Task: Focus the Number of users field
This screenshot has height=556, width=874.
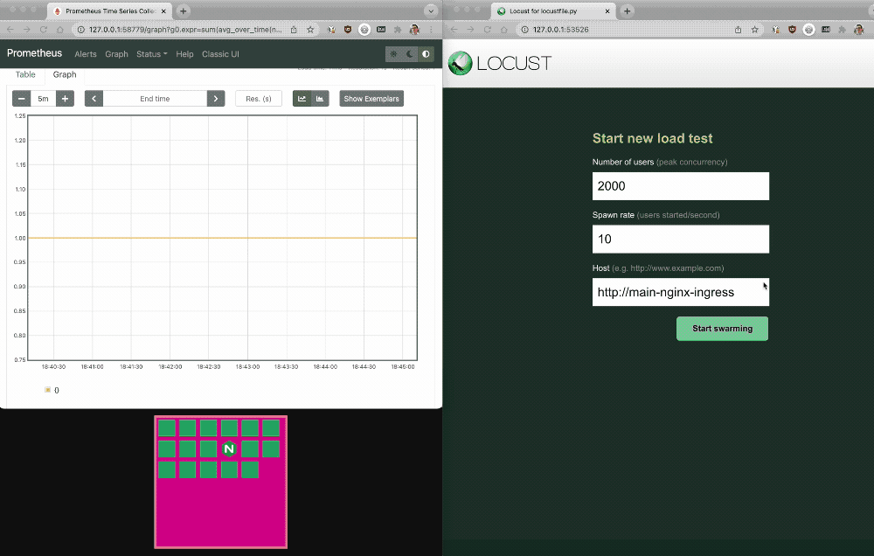Action: tap(680, 186)
